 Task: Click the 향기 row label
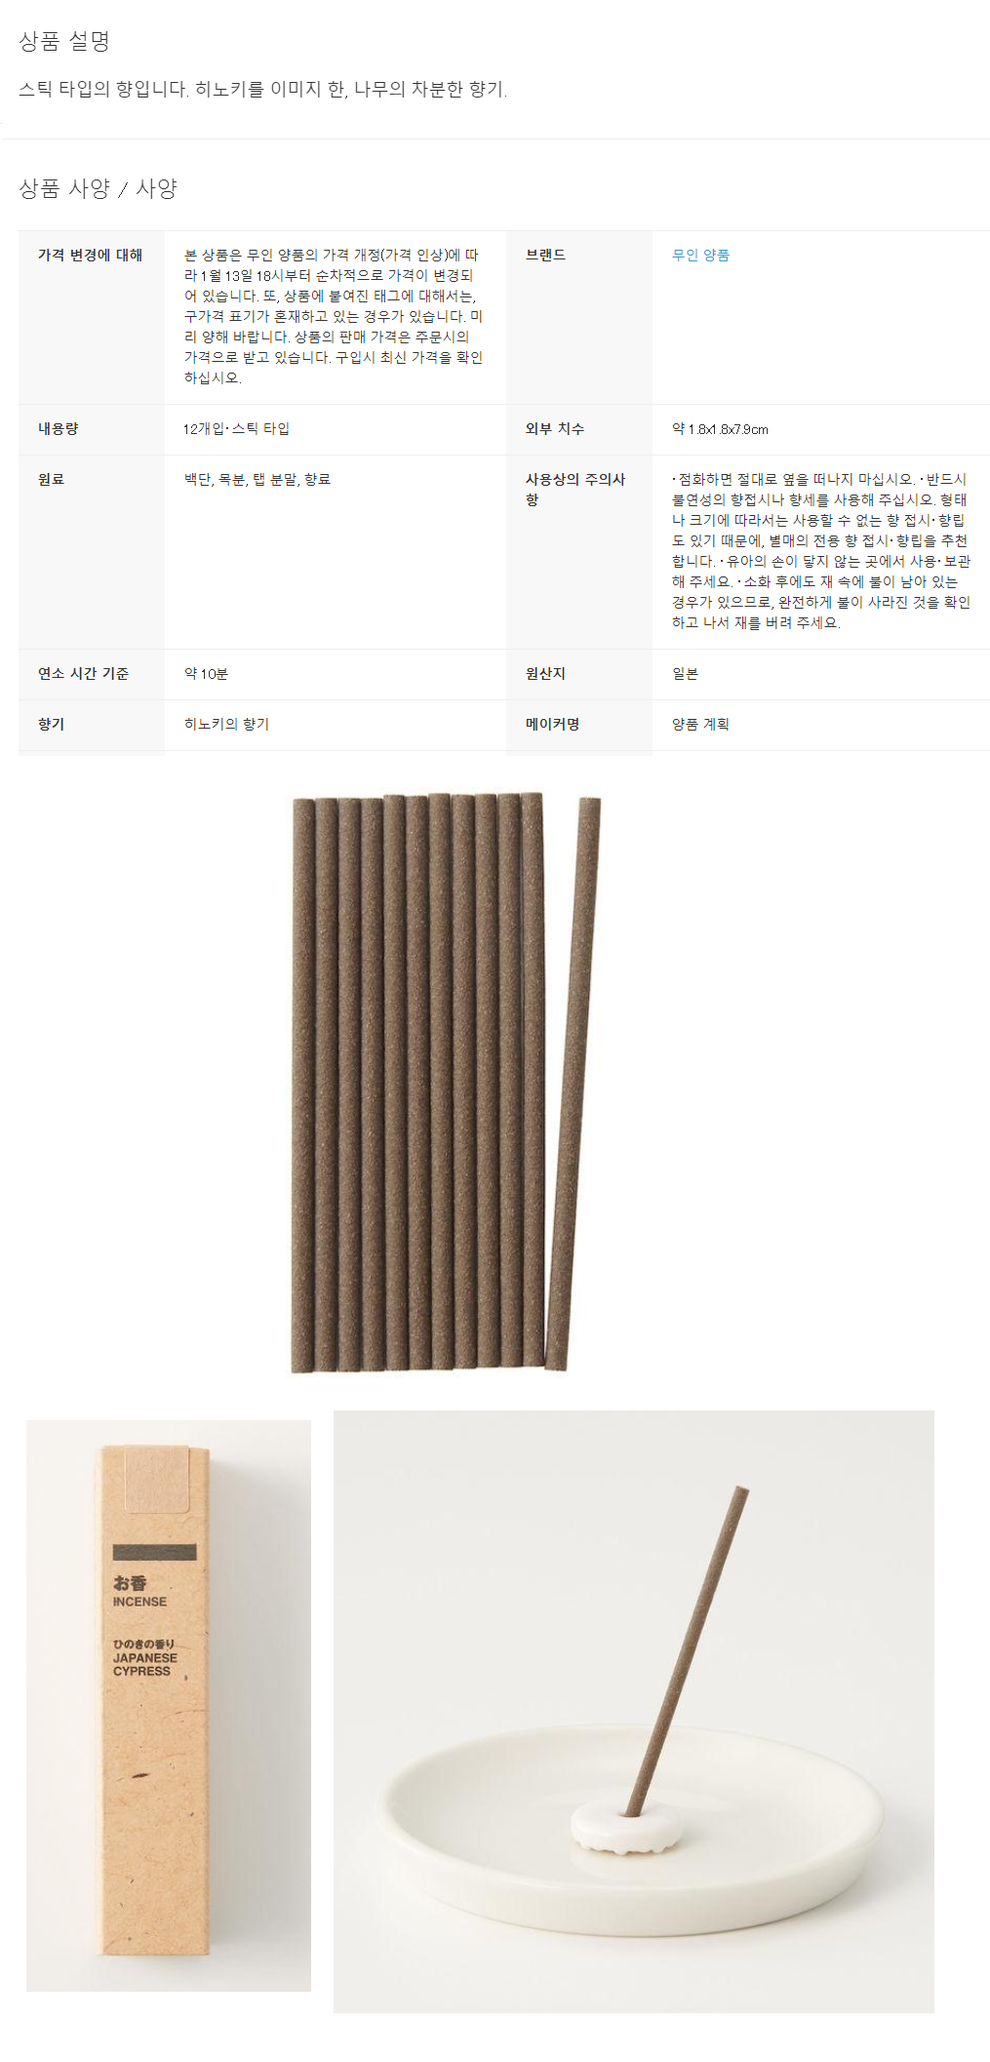point(51,724)
